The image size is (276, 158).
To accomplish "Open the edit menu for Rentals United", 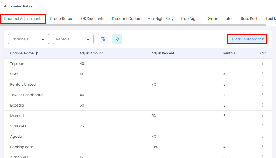I will point(263,84).
